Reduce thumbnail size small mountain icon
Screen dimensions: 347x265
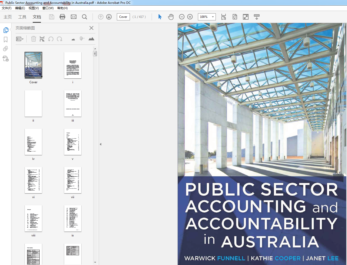(x=73, y=39)
